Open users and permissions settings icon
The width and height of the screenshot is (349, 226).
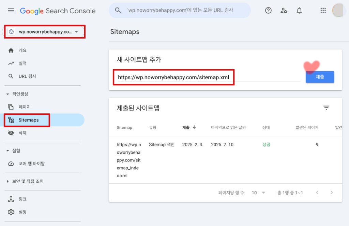(x=284, y=11)
